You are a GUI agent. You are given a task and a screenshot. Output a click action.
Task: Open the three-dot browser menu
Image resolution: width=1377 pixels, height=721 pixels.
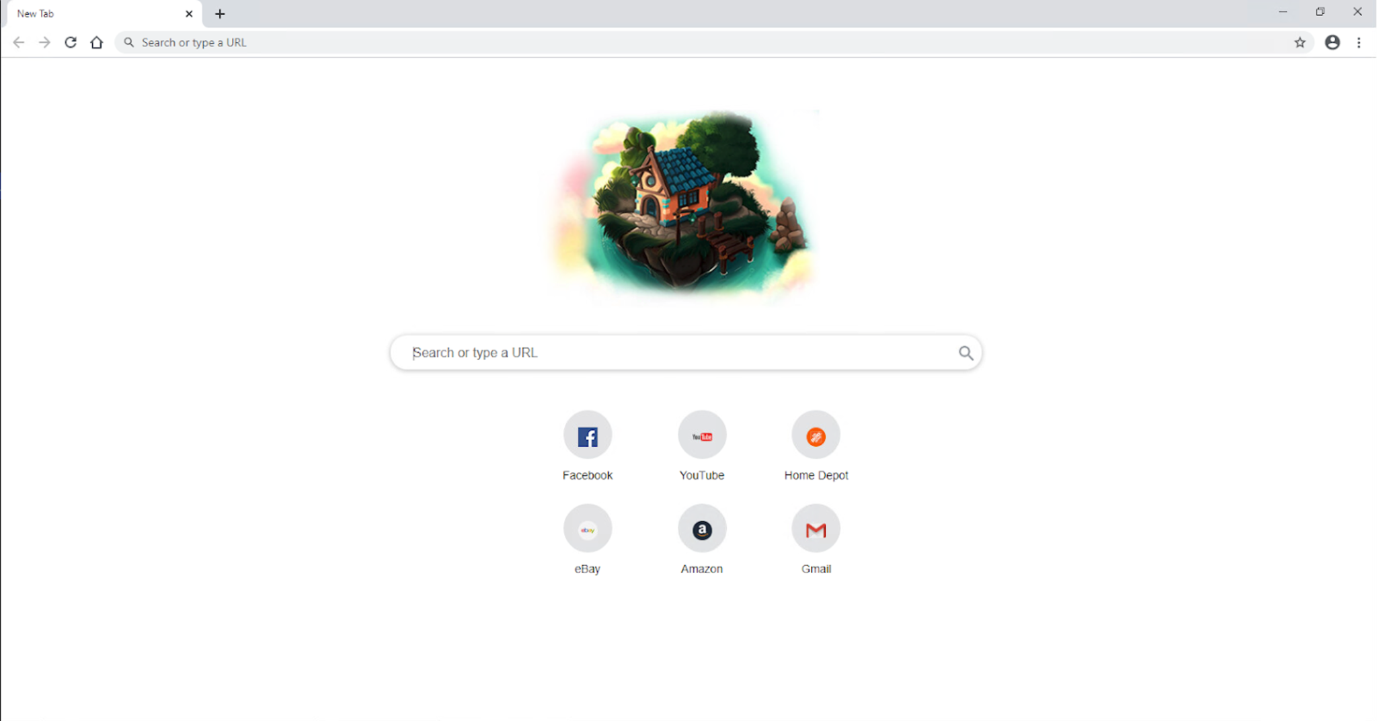(x=1359, y=42)
